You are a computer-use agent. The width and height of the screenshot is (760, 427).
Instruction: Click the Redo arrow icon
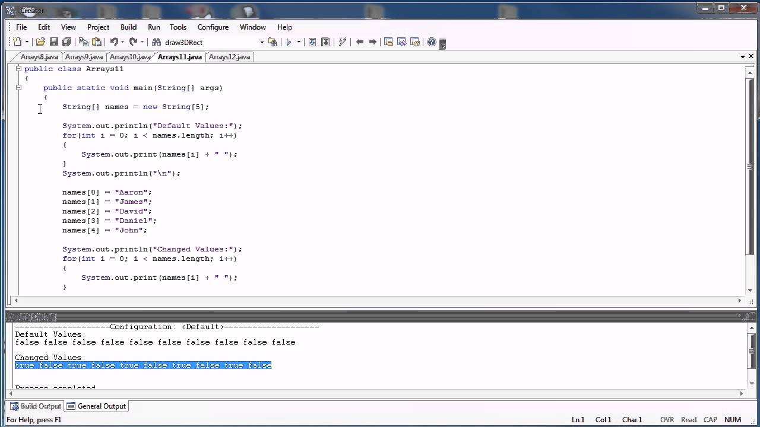tap(133, 42)
